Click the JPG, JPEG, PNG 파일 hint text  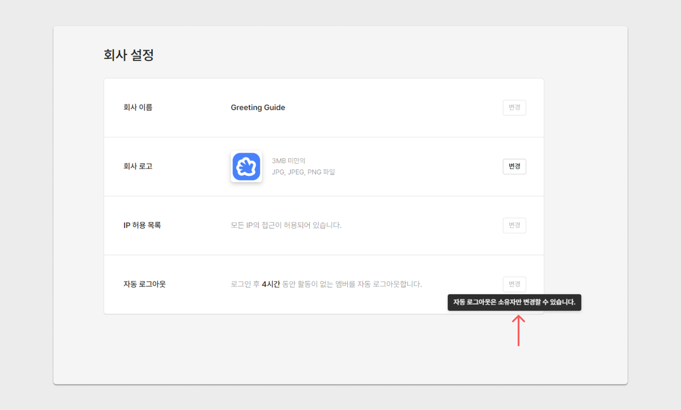coord(303,172)
